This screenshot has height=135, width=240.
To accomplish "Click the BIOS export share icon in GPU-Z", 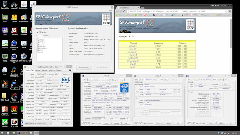I will coord(61,86).
